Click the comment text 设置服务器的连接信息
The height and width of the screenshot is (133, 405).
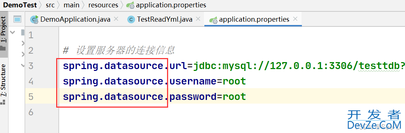pyautogui.click(x=125, y=50)
